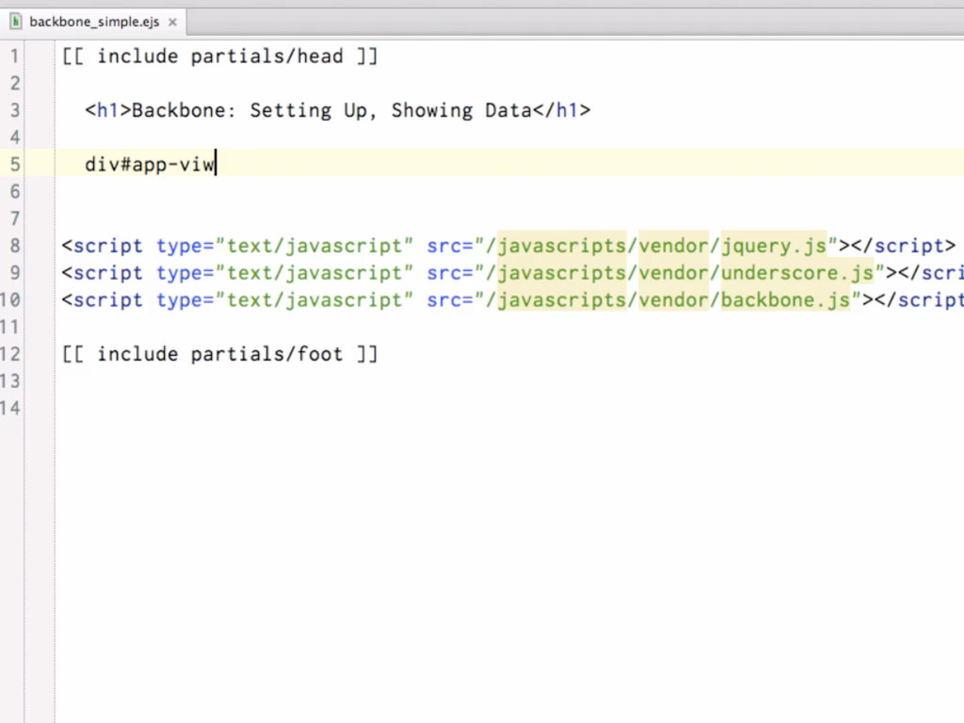Click the opening 'script' tag on line 10
Viewport: 964px width, 723px height.
[102, 300]
